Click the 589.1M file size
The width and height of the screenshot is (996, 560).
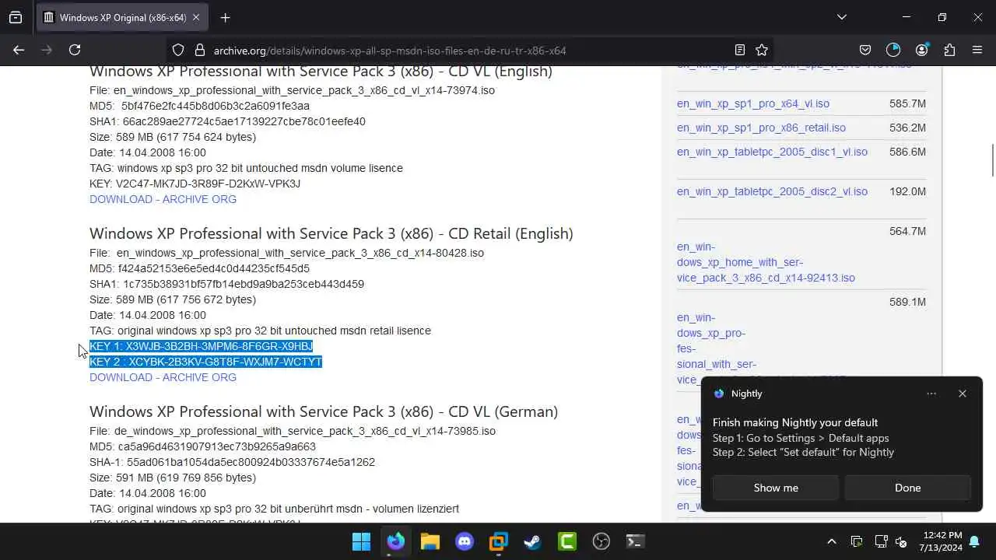click(x=907, y=302)
